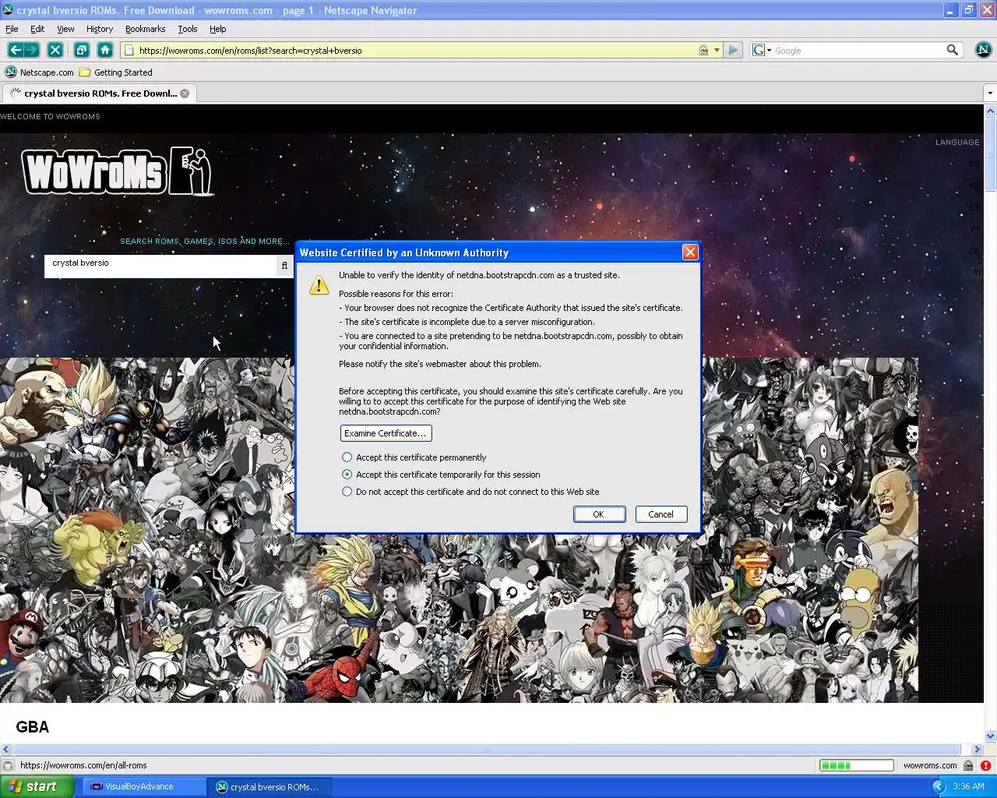Click the vertical scrollbar thumb
The height and width of the screenshot is (798, 997).
pyautogui.click(x=990, y=154)
